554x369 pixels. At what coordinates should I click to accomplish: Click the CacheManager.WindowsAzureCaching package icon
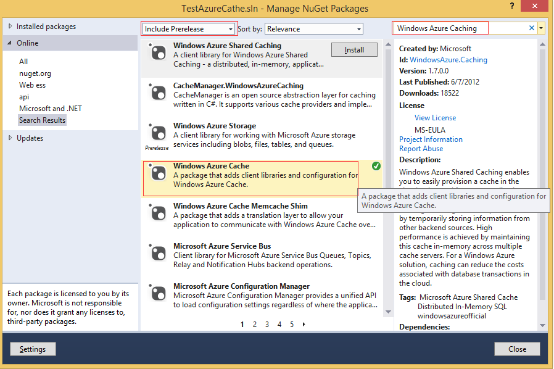(x=157, y=93)
